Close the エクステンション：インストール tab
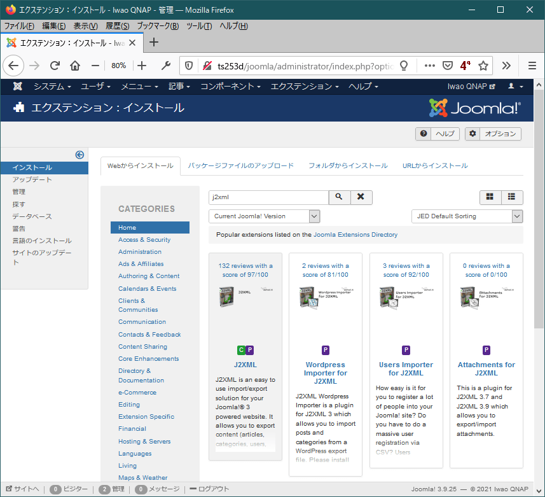 (132, 43)
